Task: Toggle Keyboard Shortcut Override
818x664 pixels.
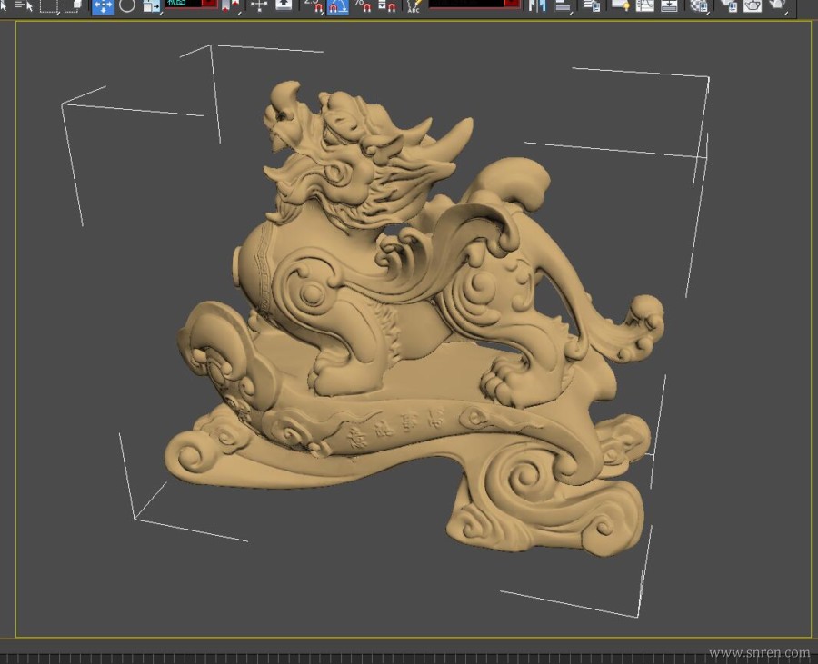Action: [284, 5]
